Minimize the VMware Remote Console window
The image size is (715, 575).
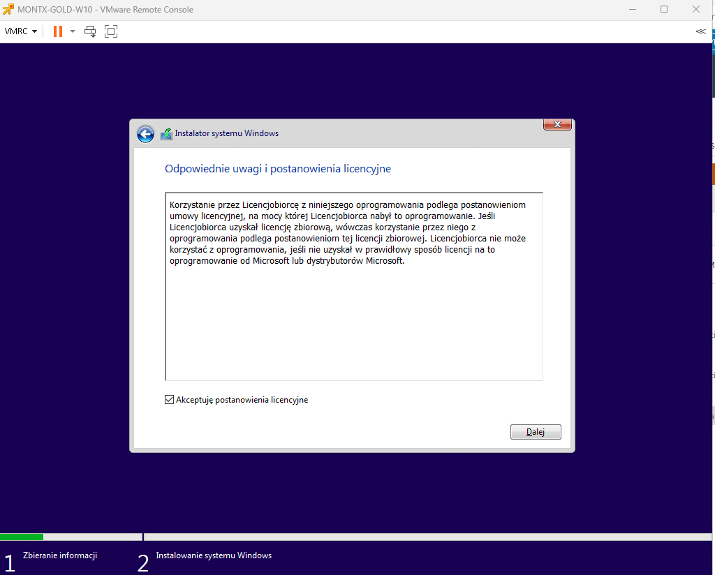click(632, 9)
